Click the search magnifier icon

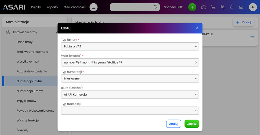[156, 7]
